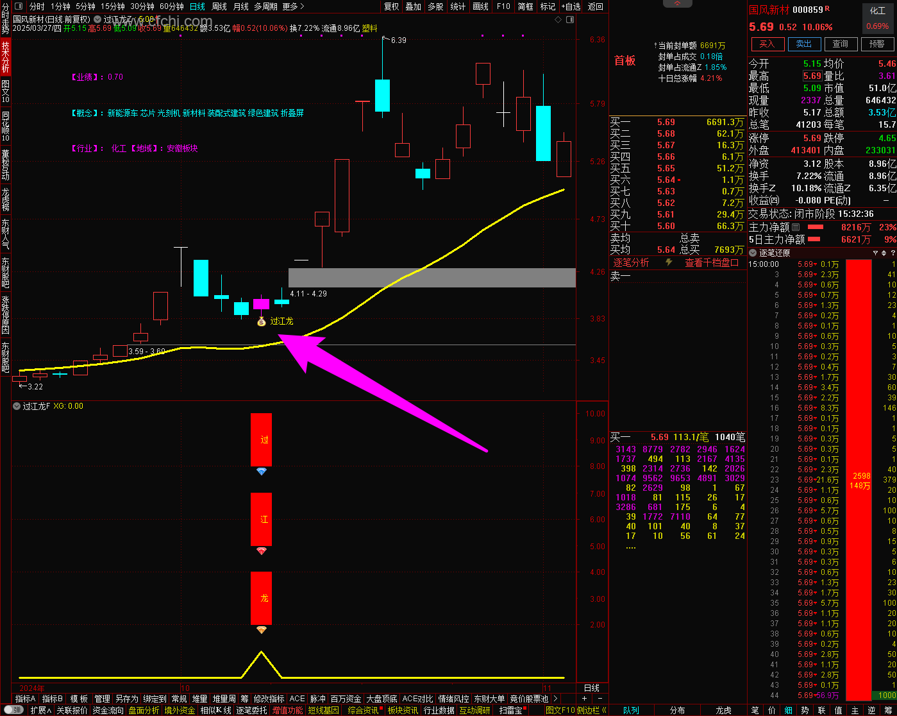The image size is (897, 716).
Task: Open the question mark help in 逐笔还原
Action: (x=892, y=253)
